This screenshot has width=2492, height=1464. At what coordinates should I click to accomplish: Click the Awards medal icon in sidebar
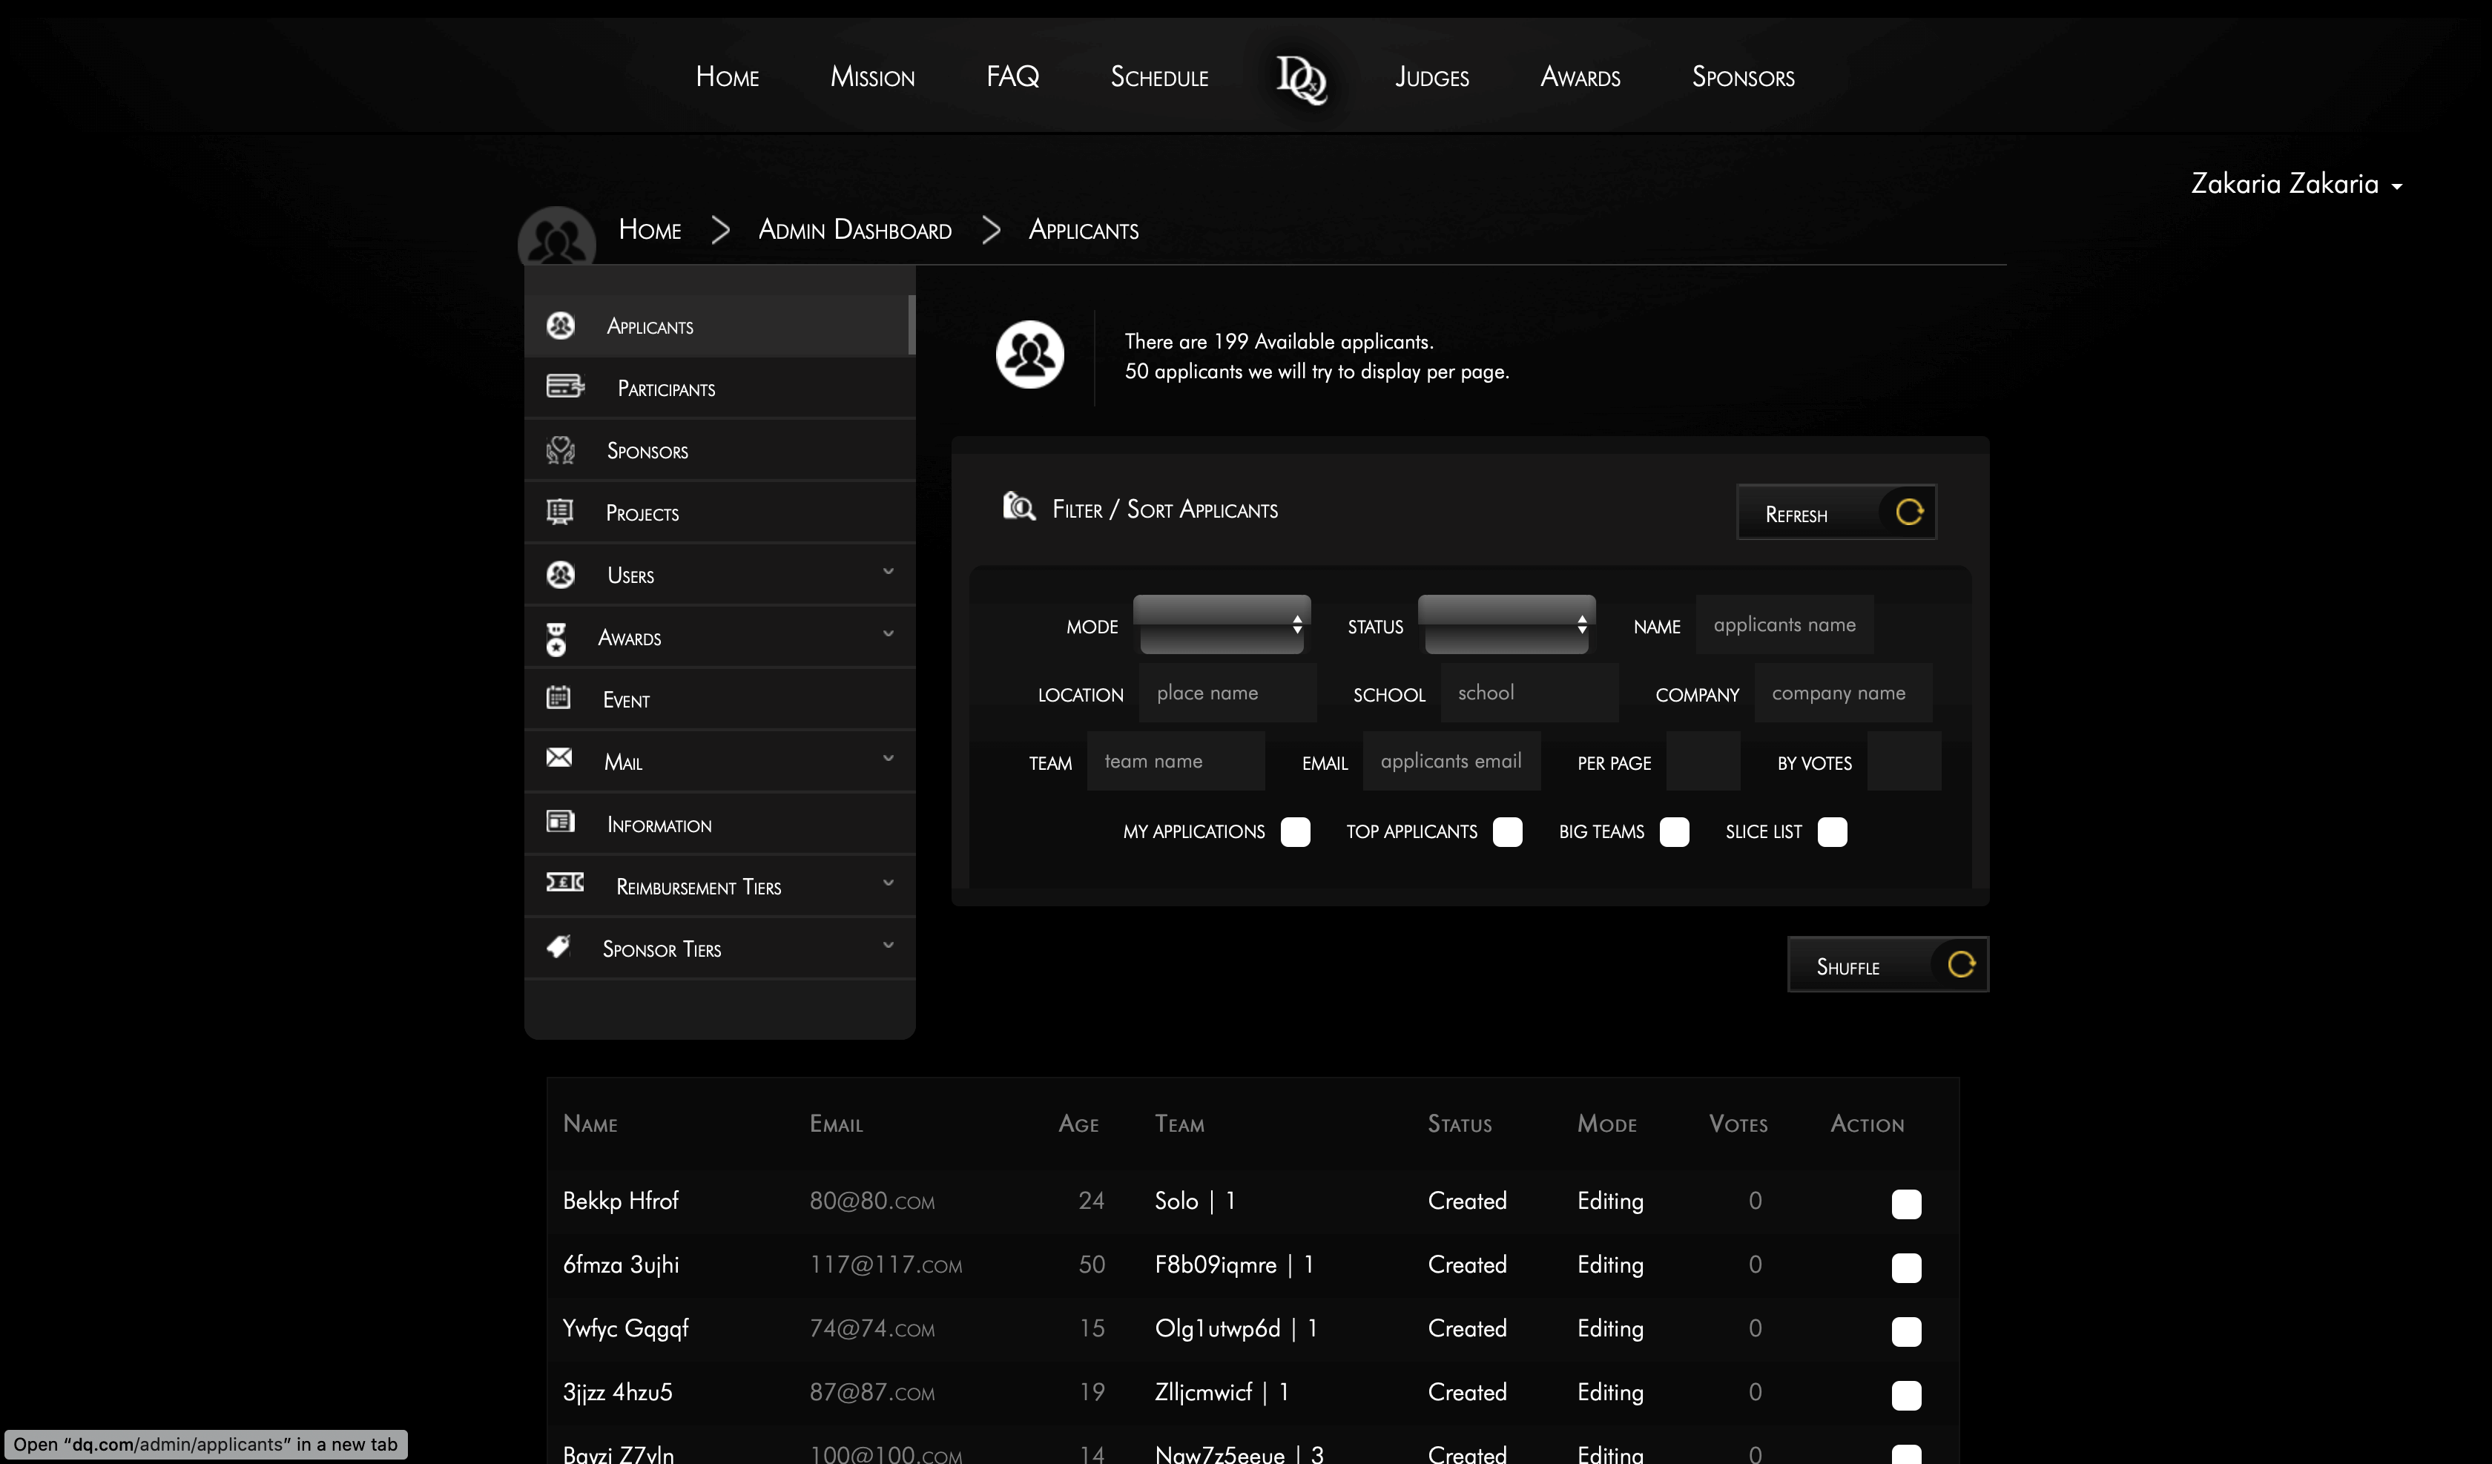point(557,639)
